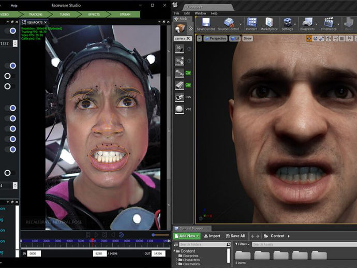Select the Place mode icon
The width and height of the screenshot is (357, 268).
(x=180, y=28)
